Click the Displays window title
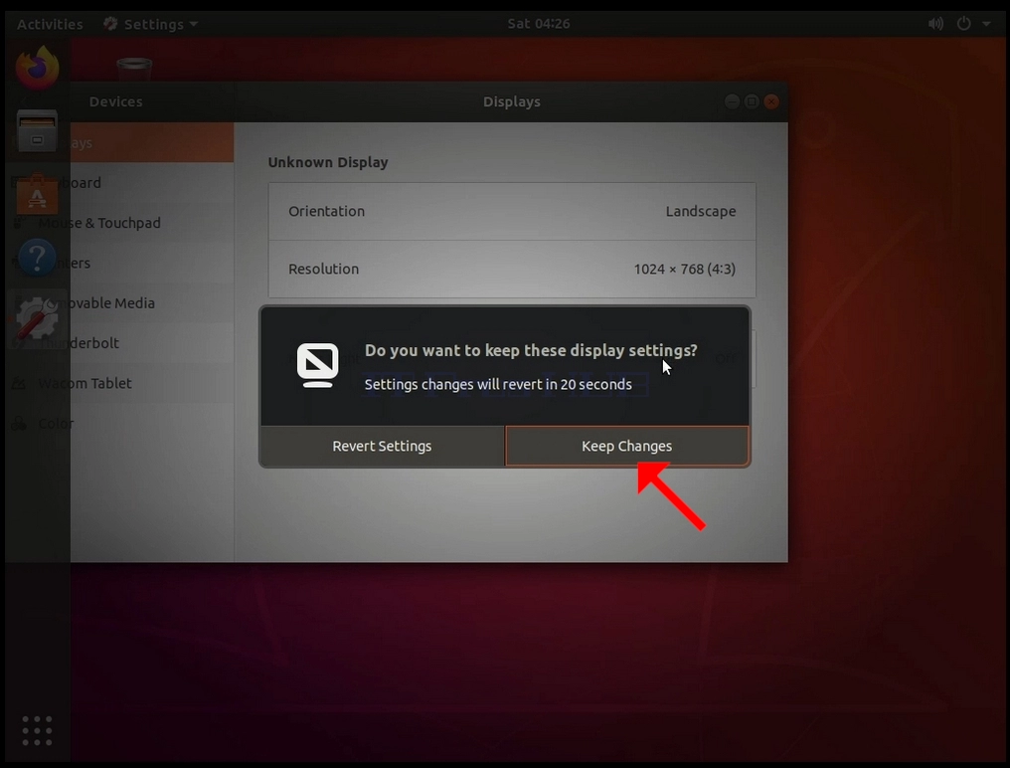 coord(511,101)
